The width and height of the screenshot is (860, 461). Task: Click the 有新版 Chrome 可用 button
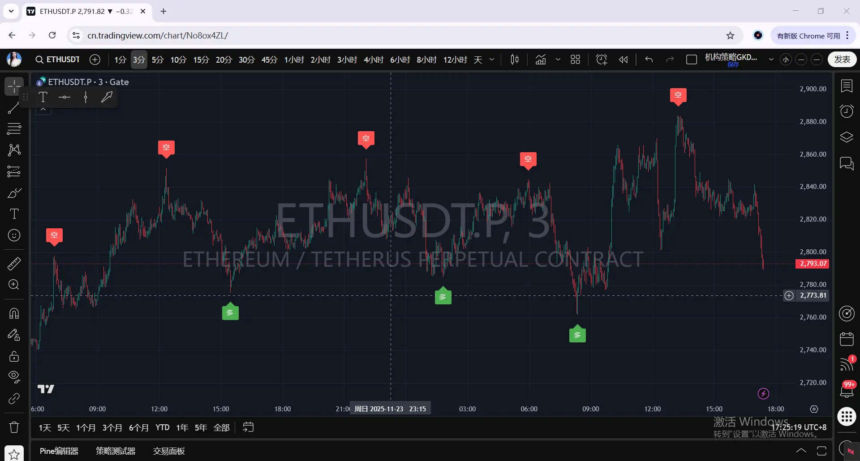point(808,36)
